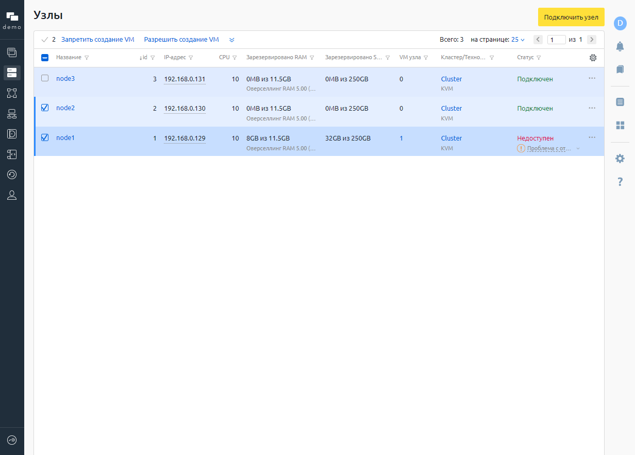Select the node3 row checkbox
Viewport: 635px width, 455px height.
45,78
